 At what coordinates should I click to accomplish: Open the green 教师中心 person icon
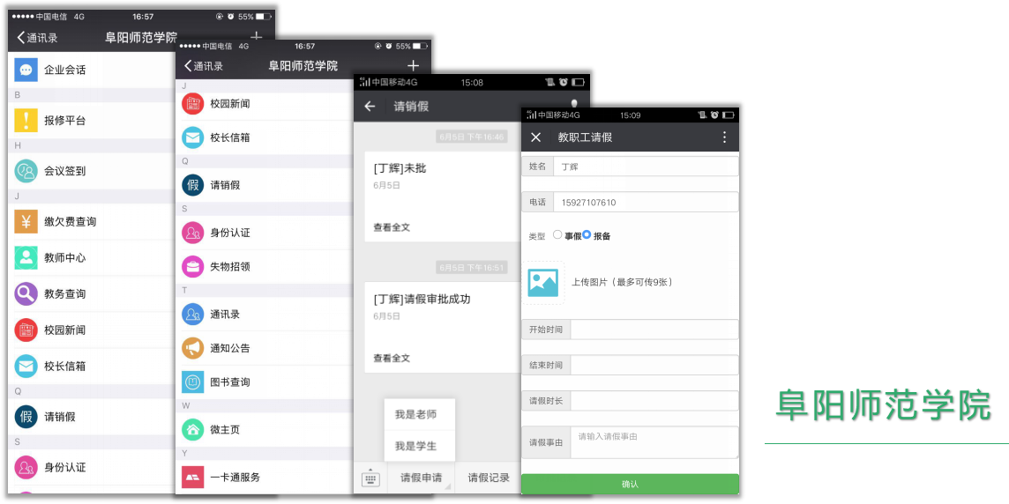(26, 258)
